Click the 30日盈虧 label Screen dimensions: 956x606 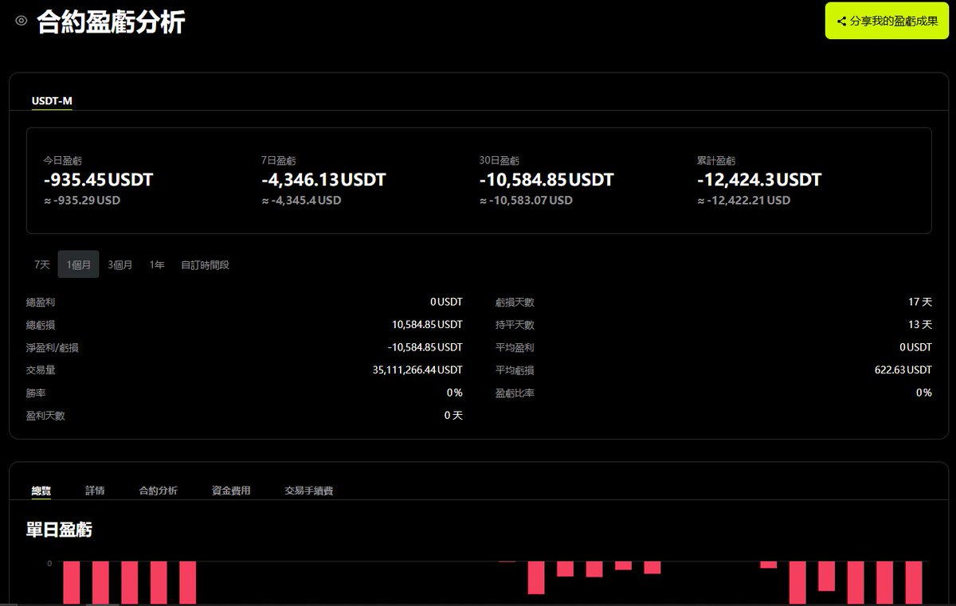[500, 161]
